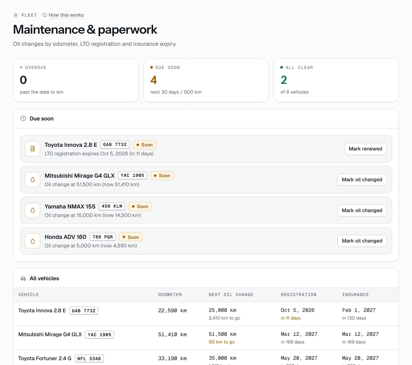Click the 456 KLM plate tag

tap(112, 206)
